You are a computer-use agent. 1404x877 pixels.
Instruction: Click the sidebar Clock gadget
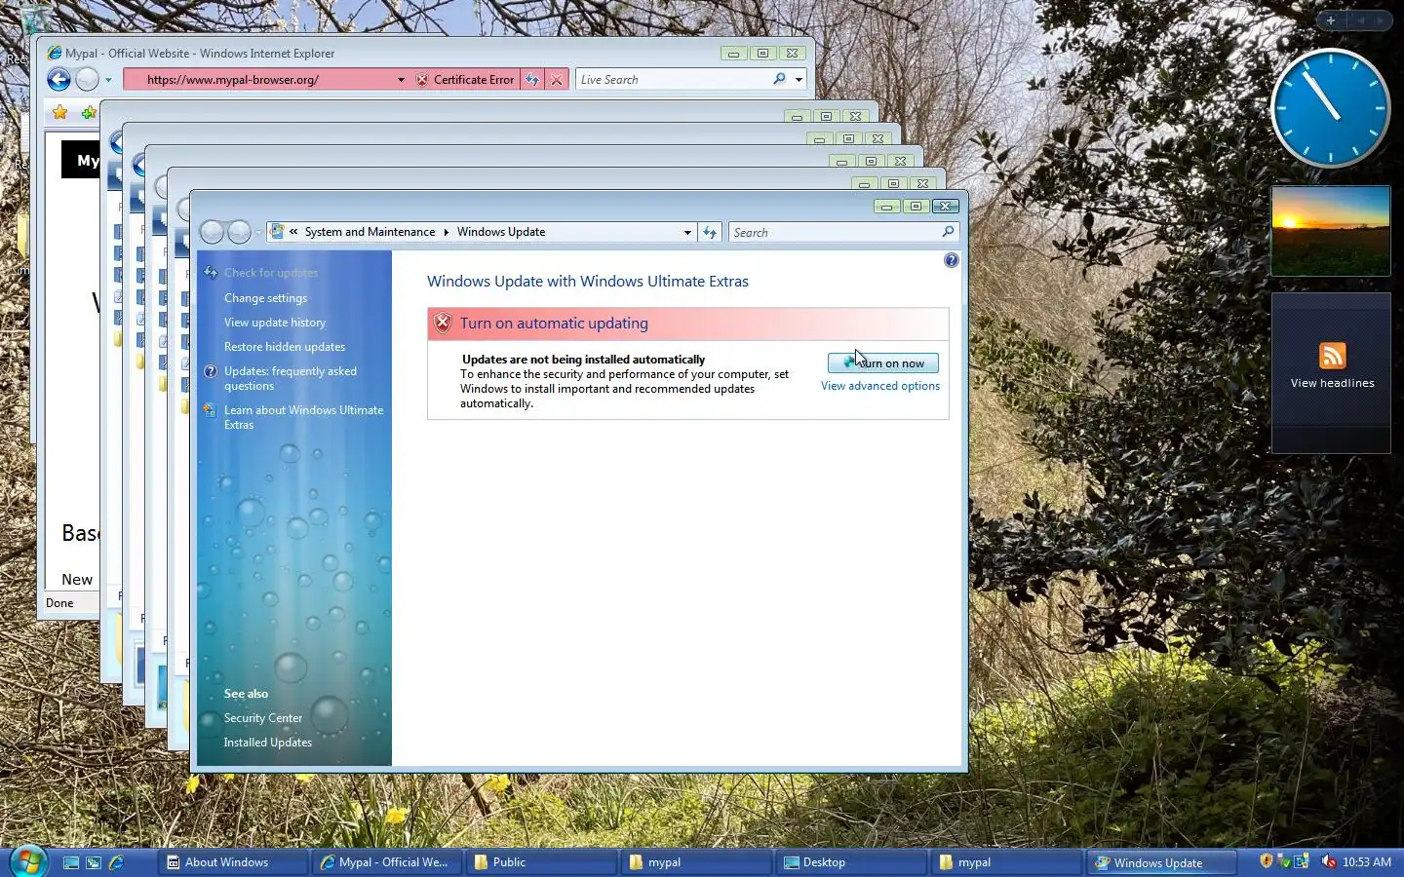1330,107
